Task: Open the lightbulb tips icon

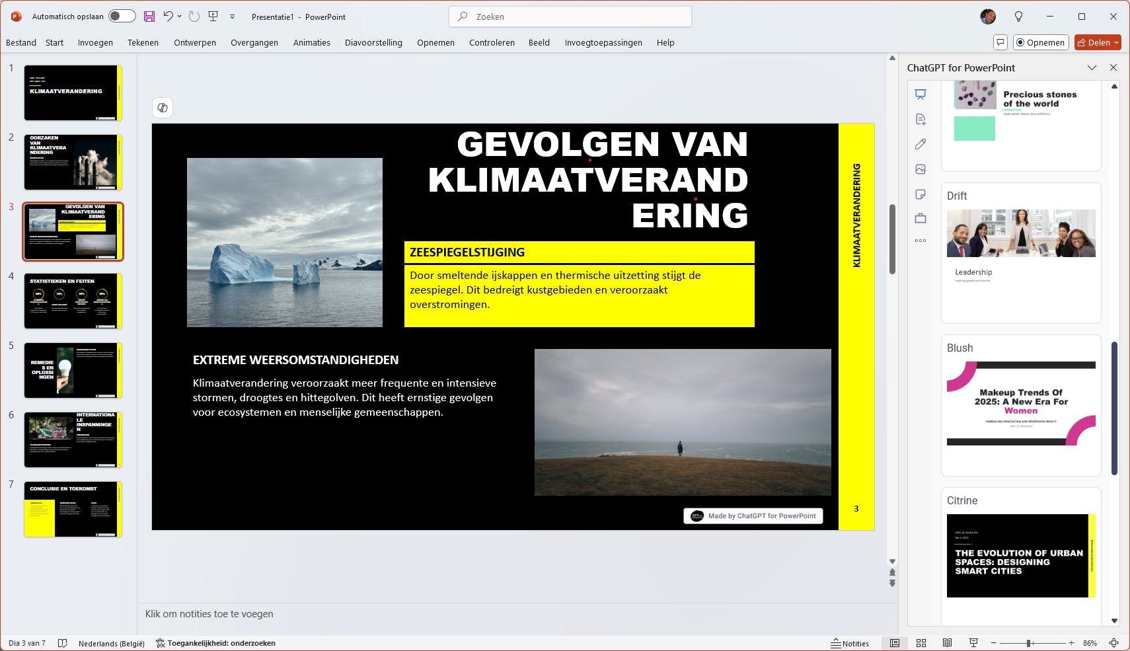Action: 1018,17
